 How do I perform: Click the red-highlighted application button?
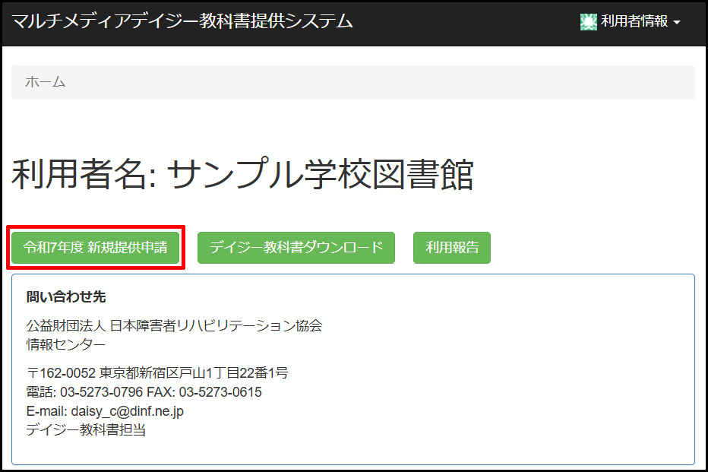(95, 247)
